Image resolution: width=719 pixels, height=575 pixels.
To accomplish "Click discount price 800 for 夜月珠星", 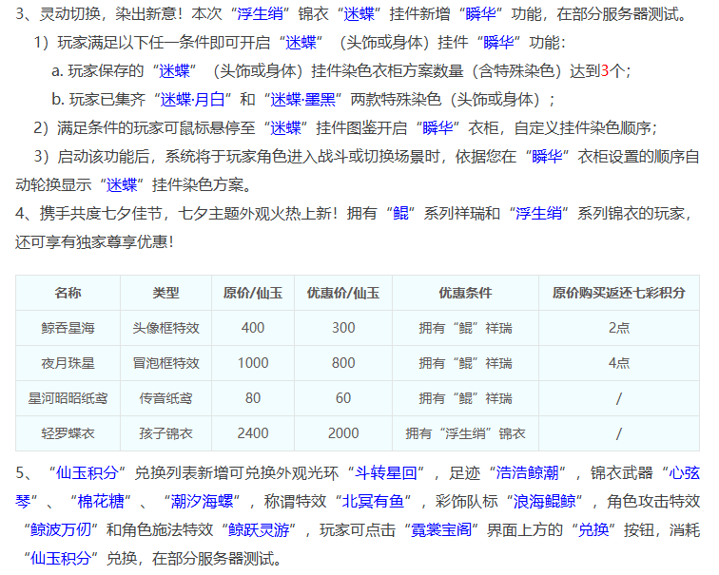I will point(343,363).
